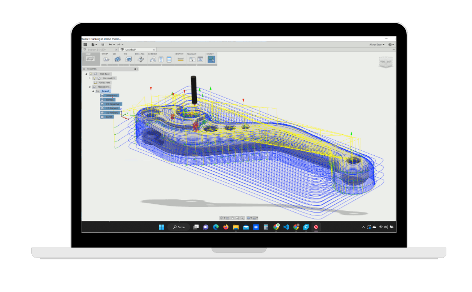Open volume control in system tray
The width and height of the screenshot is (472, 292).
[x=386, y=227]
